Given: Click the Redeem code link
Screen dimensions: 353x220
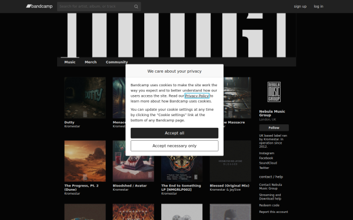Looking at the screenshot, I should tap(269, 205).
